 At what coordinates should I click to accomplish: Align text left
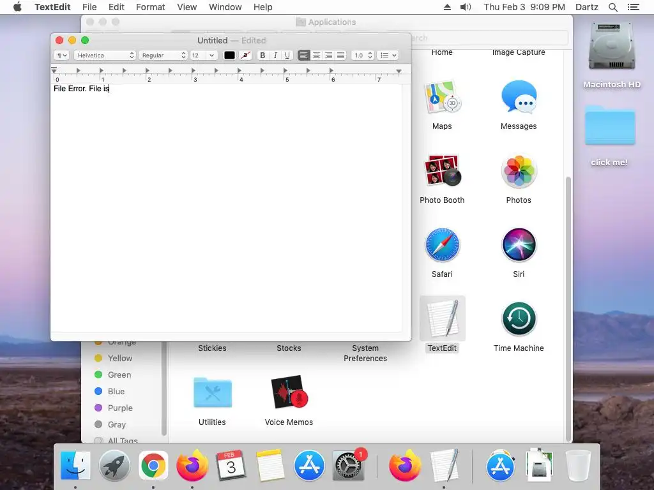click(x=304, y=56)
